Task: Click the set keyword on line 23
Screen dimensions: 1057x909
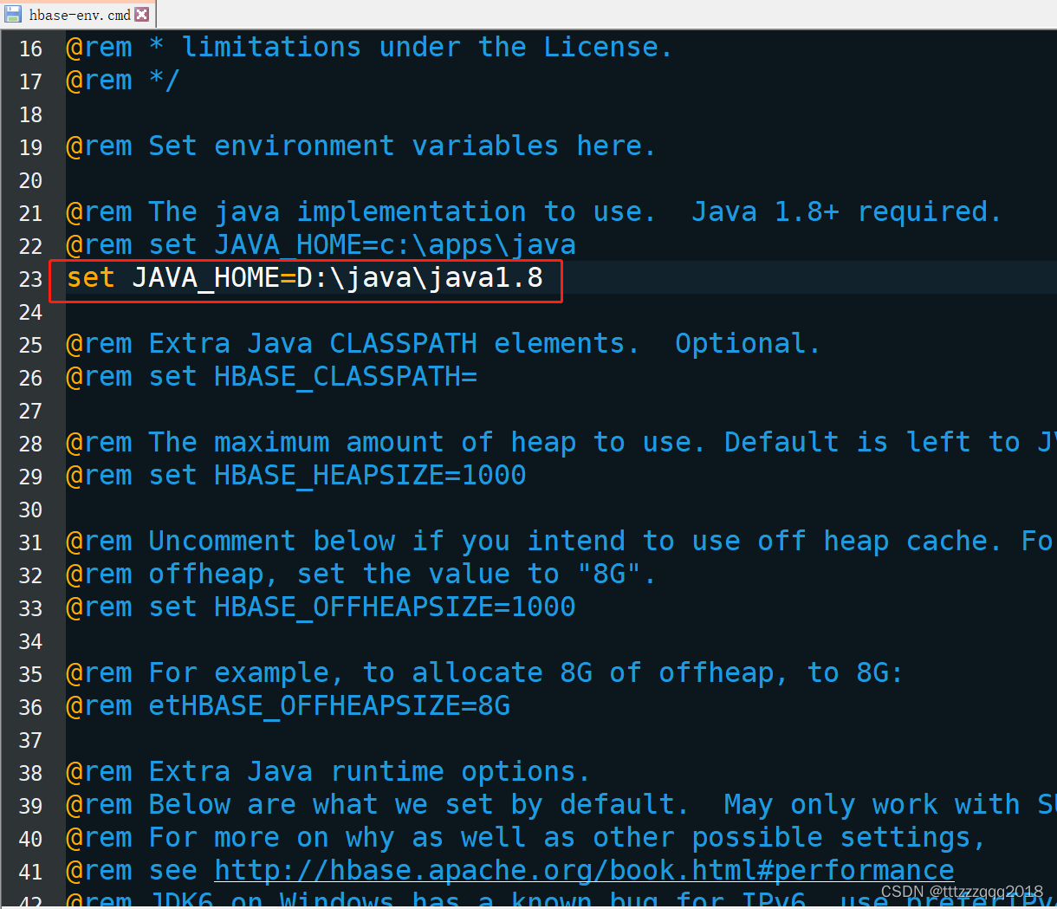Action: click(x=91, y=279)
